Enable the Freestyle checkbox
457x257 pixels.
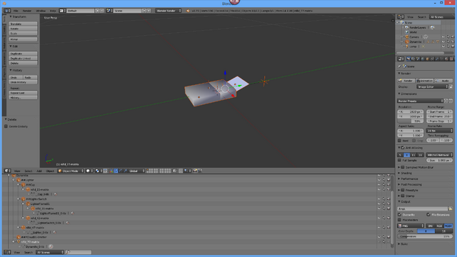pos(403,191)
